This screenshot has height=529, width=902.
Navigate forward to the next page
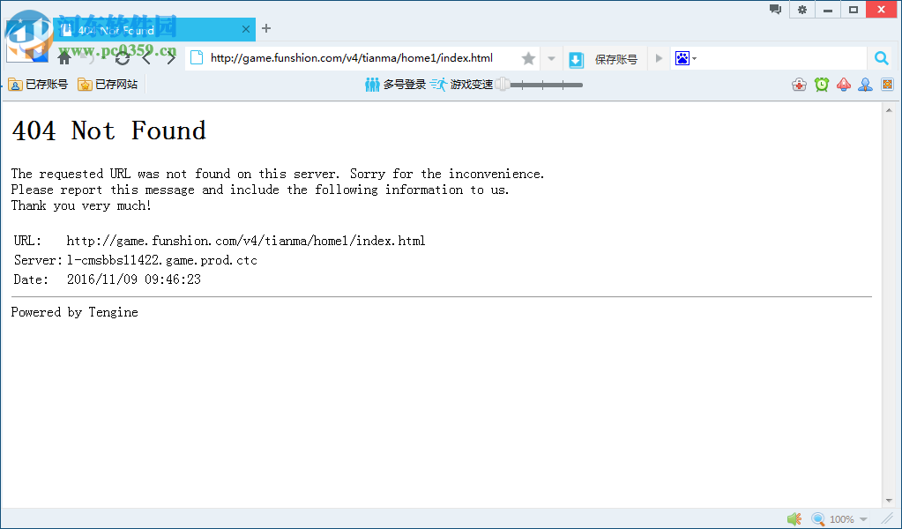[171, 58]
